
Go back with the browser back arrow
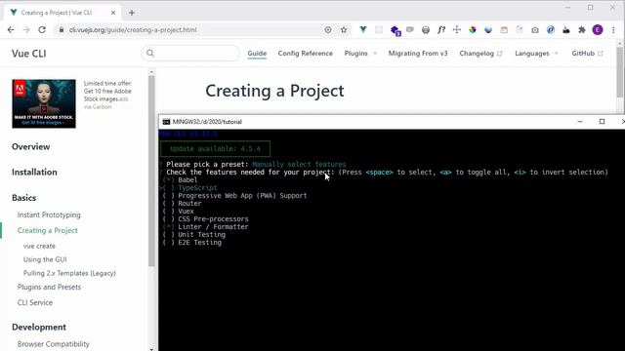[11, 30]
